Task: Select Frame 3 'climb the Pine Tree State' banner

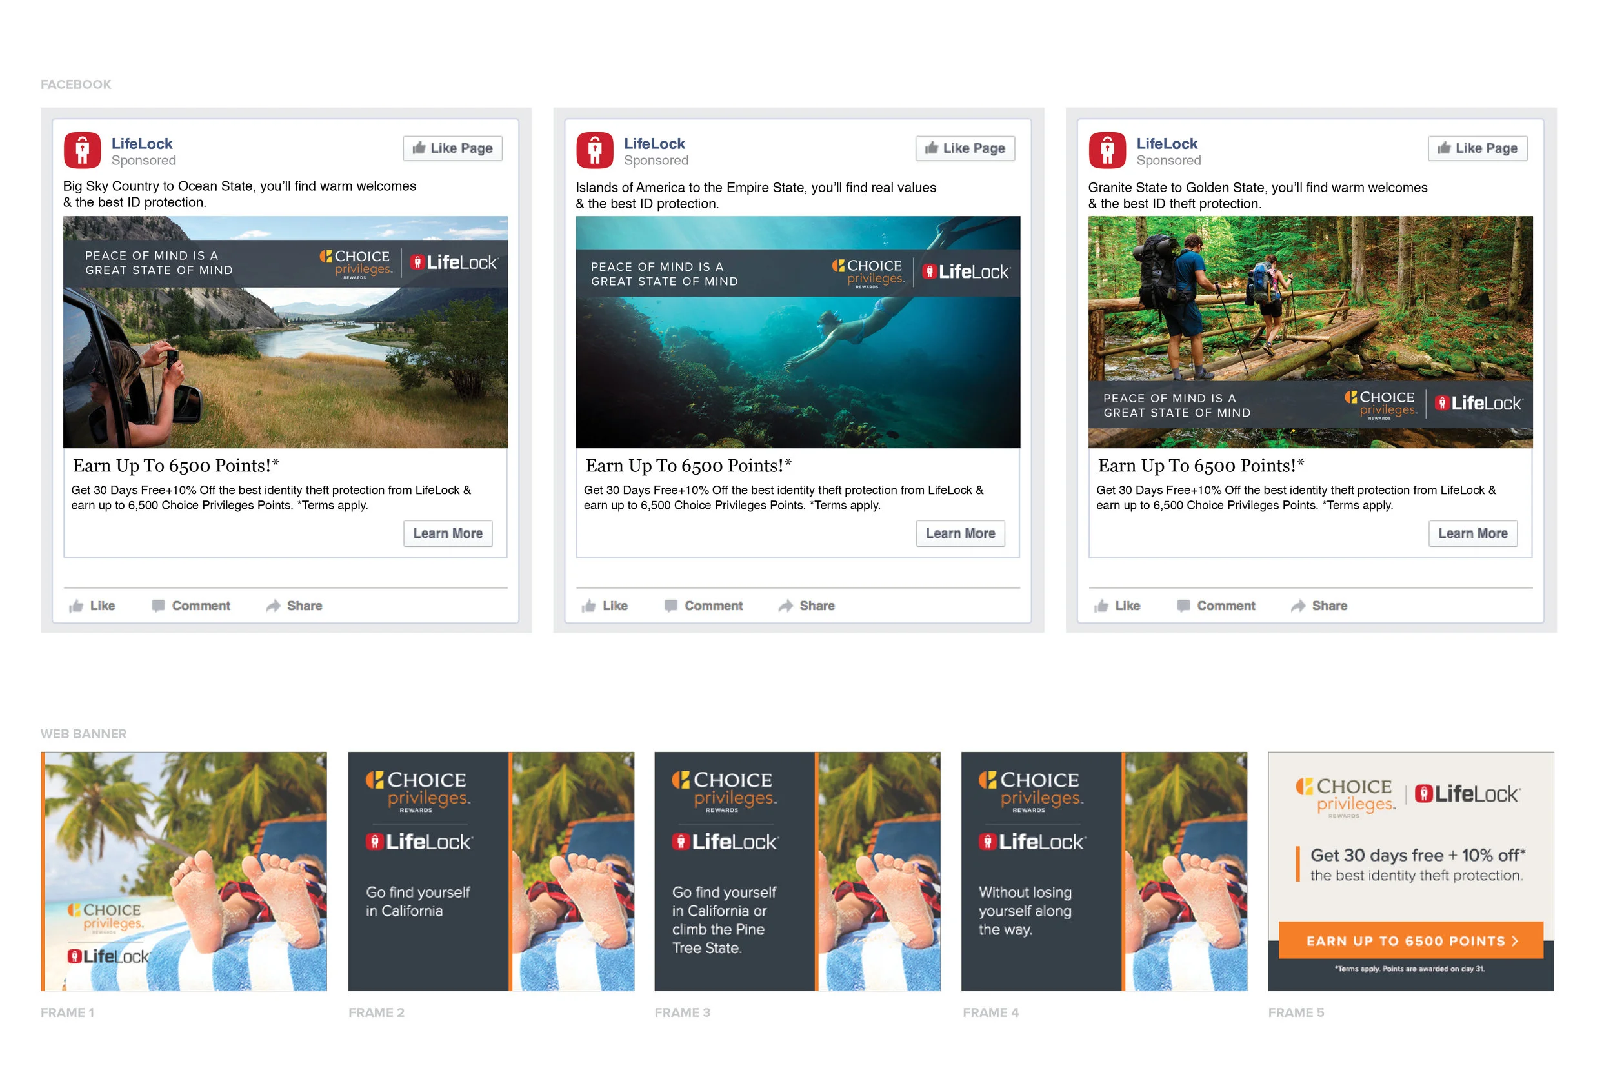Action: [797, 871]
